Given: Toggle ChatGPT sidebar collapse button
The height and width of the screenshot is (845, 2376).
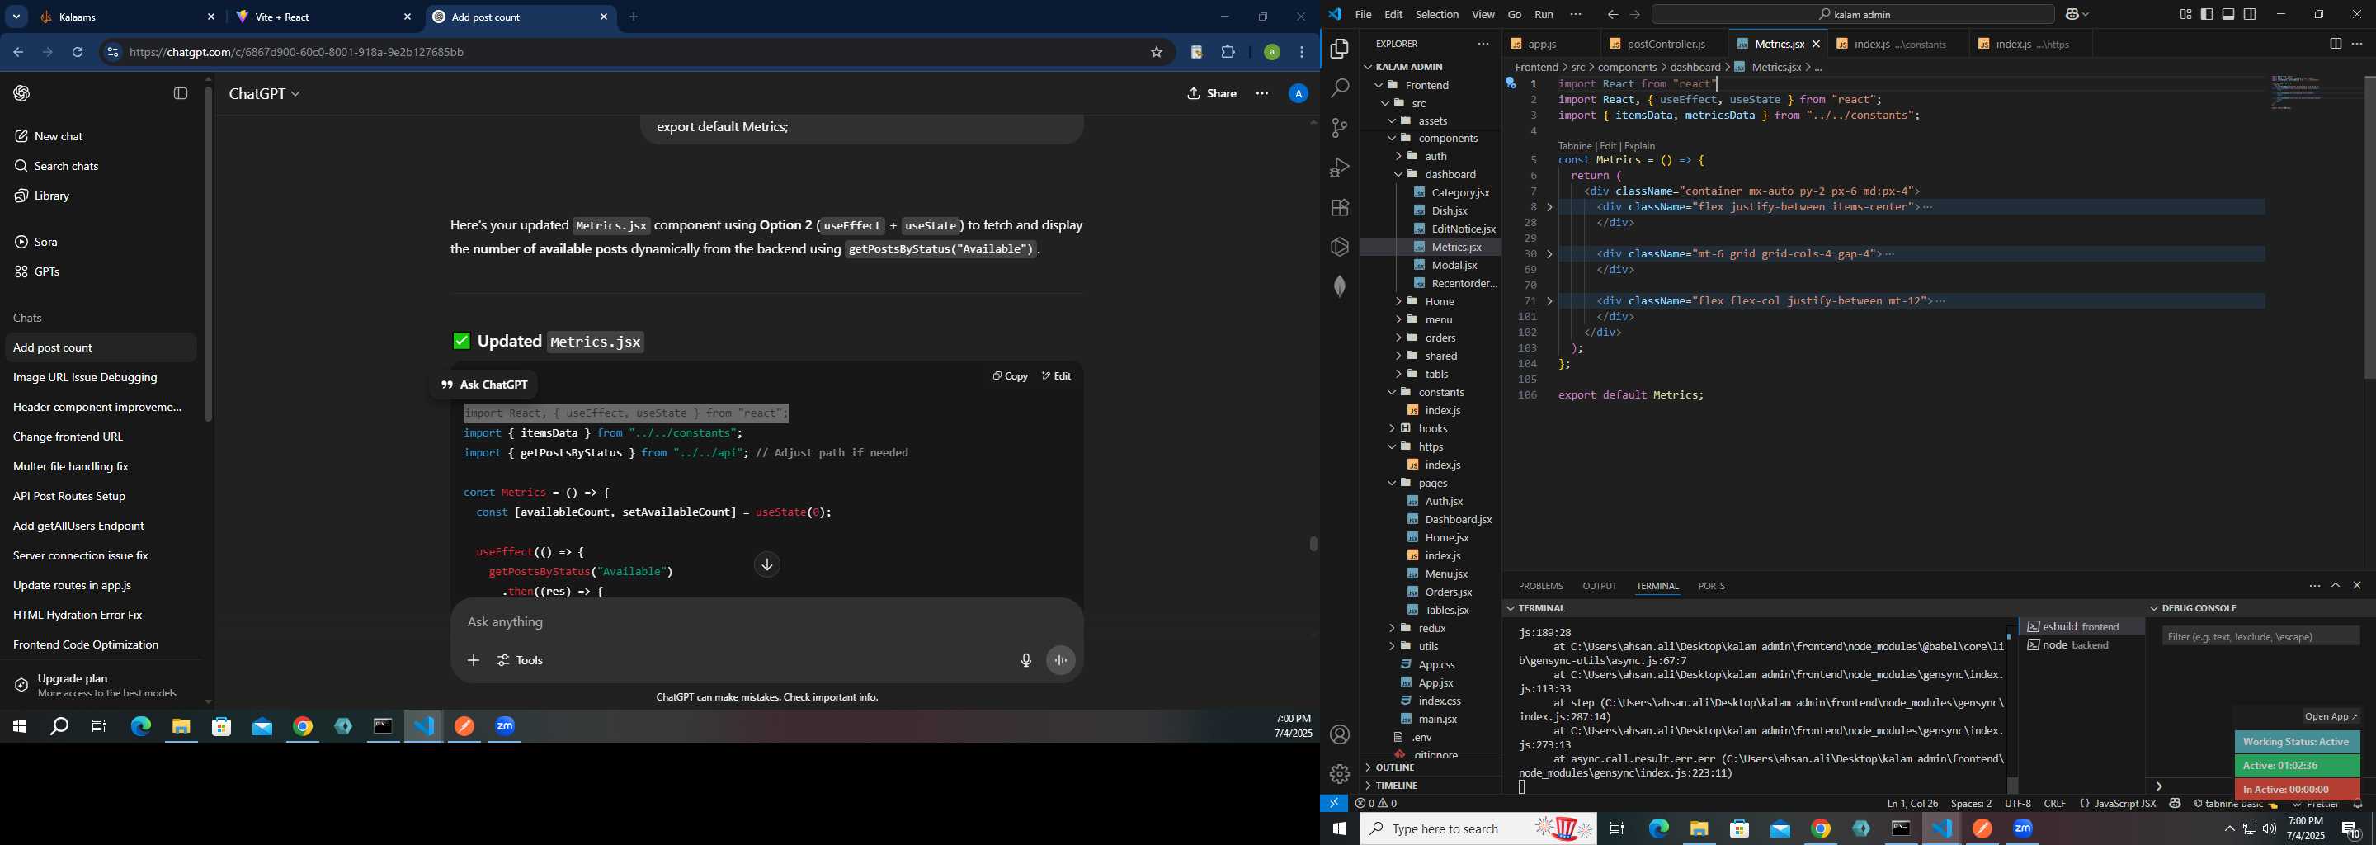Looking at the screenshot, I should (181, 93).
